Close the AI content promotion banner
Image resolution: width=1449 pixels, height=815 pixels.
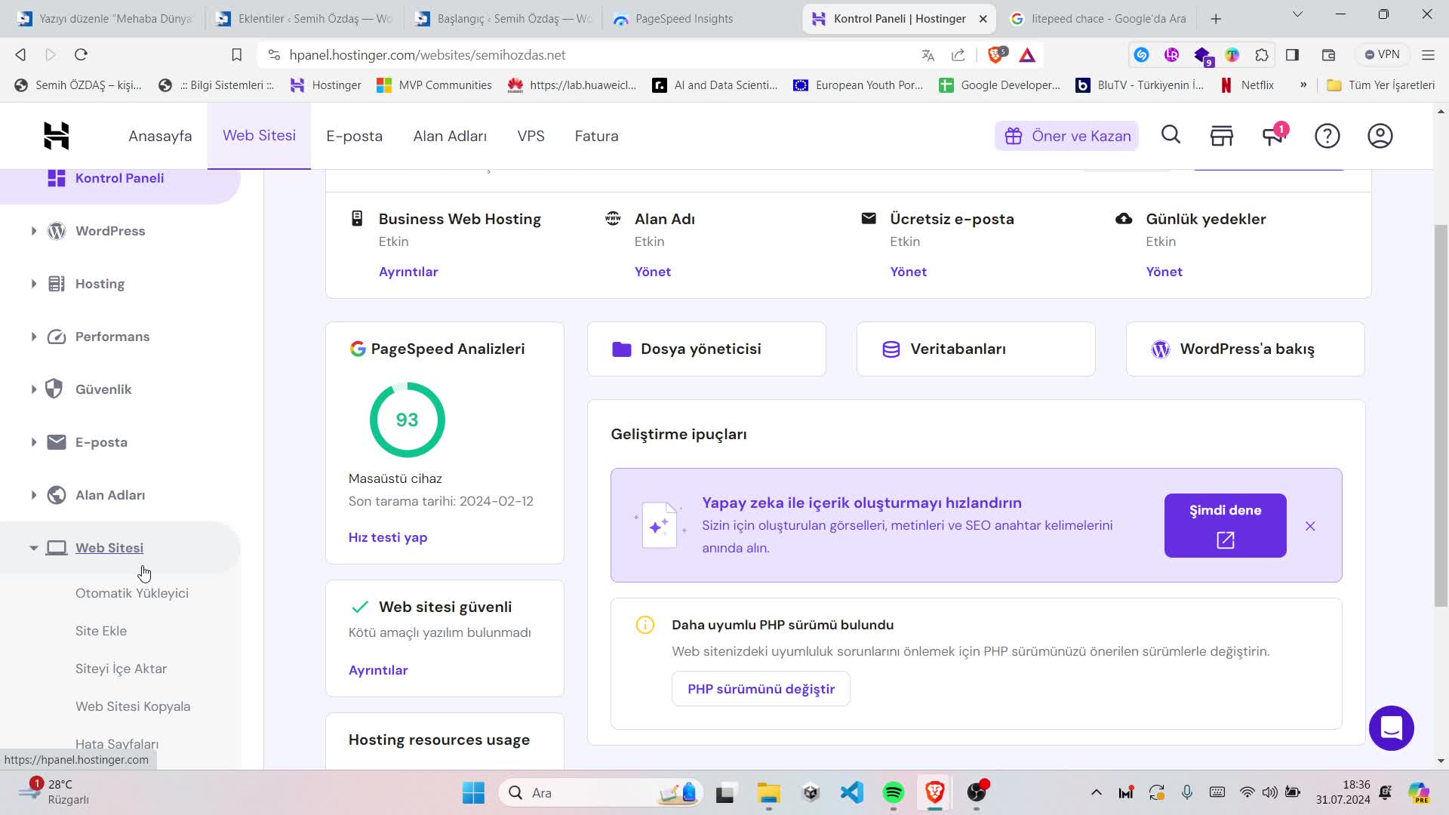click(x=1311, y=525)
